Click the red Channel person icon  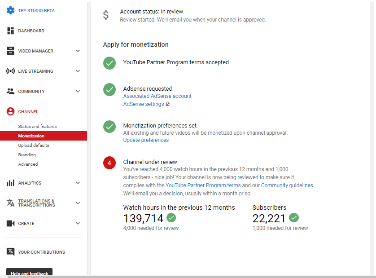[11, 111]
